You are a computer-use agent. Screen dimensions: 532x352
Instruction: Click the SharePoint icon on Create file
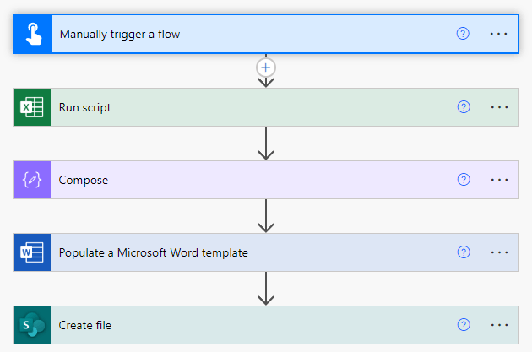point(32,325)
